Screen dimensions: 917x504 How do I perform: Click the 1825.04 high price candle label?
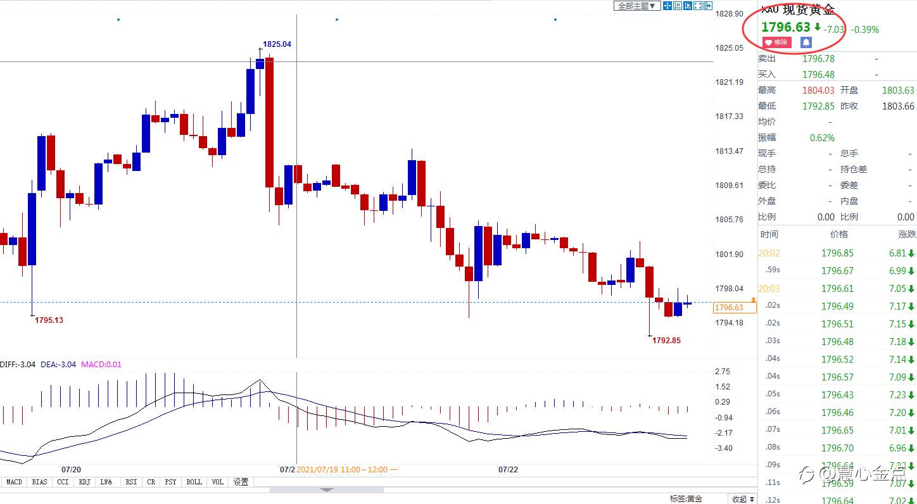(277, 44)
